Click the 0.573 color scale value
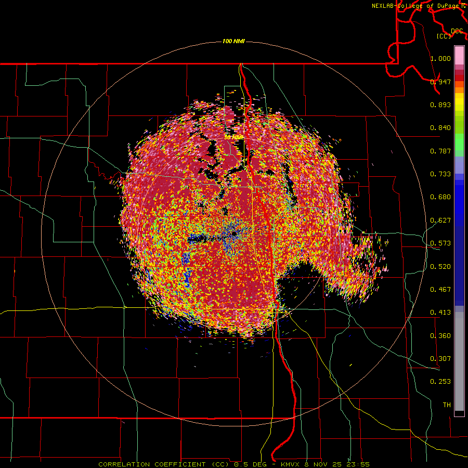468x468 pixels. pos(440,243)
